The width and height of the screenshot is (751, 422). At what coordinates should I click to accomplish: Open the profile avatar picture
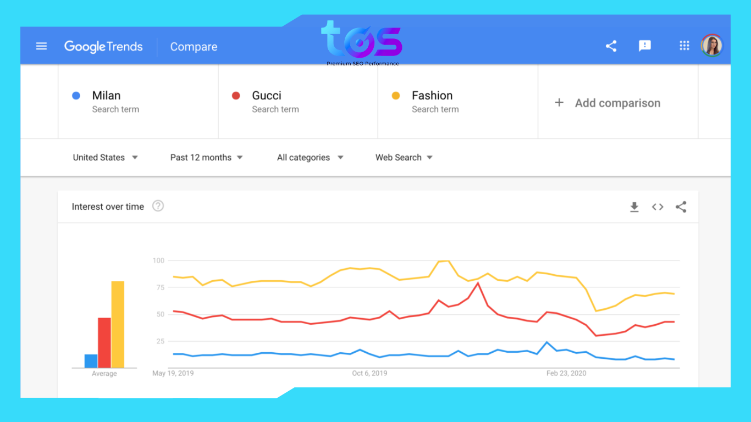pos(712,46)
